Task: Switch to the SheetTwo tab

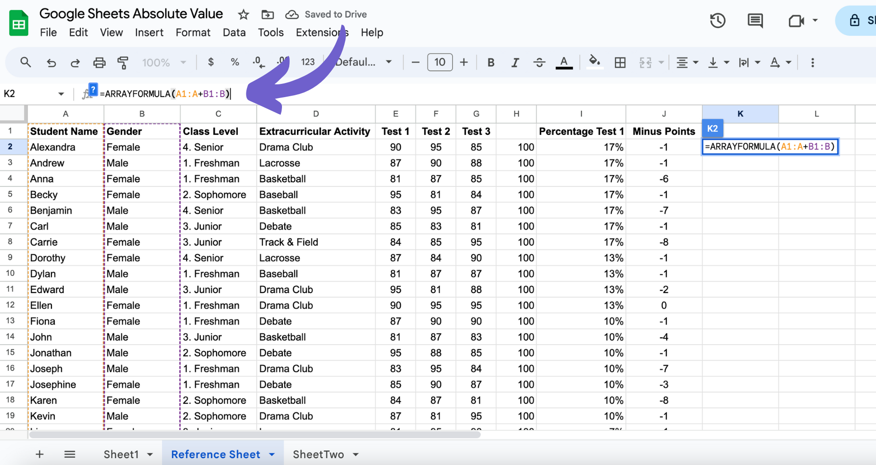Action: pos(318,454)
